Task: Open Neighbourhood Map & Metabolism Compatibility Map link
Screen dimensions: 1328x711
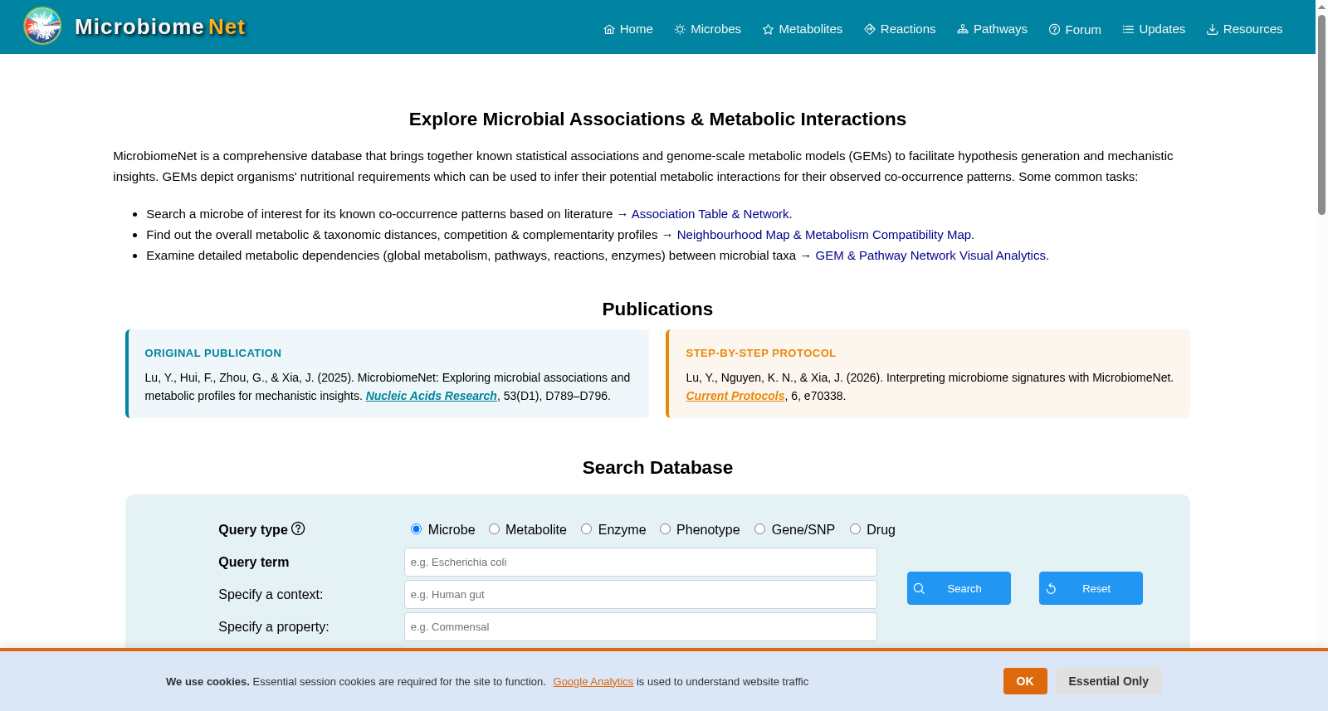Action: tap(825, 235)
